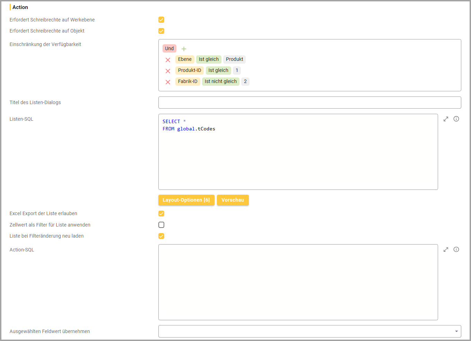
Task: Select the 'Produkt' value tag in Ebene condition
Action: pyautogui.click(x=234, y=59)
